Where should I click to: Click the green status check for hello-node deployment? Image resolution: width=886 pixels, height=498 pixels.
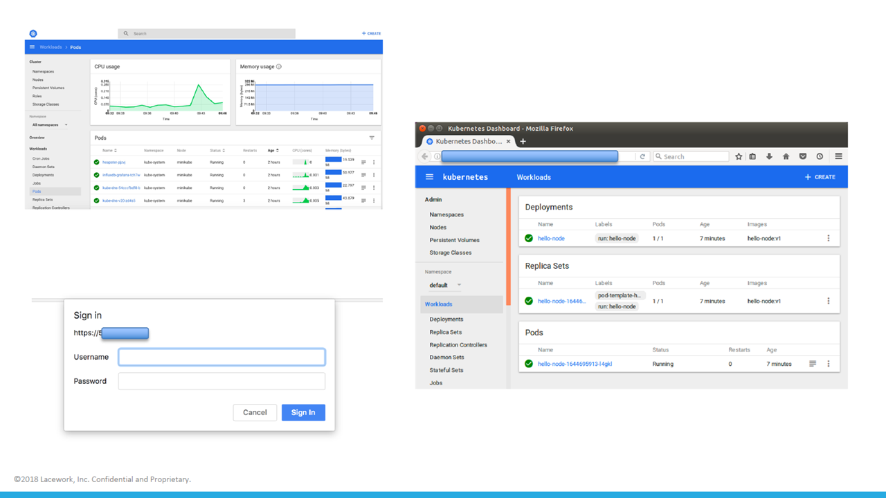click(529, 238)
